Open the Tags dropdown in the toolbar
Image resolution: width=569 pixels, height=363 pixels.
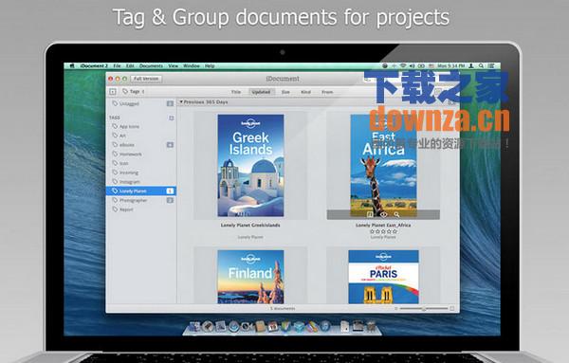[x=133, y=91]
